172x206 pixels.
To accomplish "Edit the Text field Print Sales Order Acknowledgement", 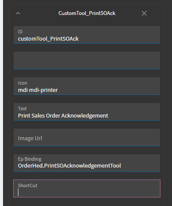I will pyautogui.click(x=87, y=112).
